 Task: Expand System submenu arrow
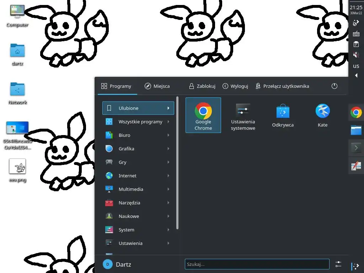[x=168, y=230]
